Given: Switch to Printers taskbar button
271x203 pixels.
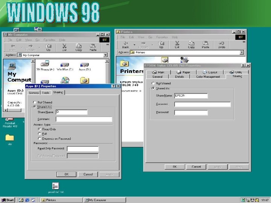Looking at the screenshot, I should [61, 200].
